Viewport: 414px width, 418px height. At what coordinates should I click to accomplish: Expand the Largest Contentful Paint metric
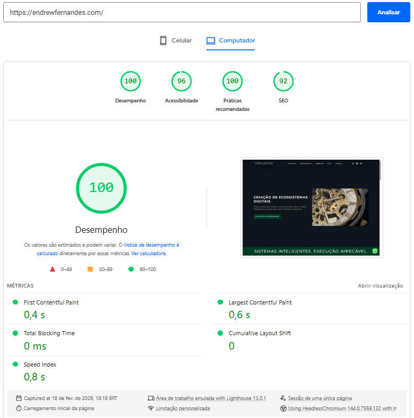[x=260, y=302]
